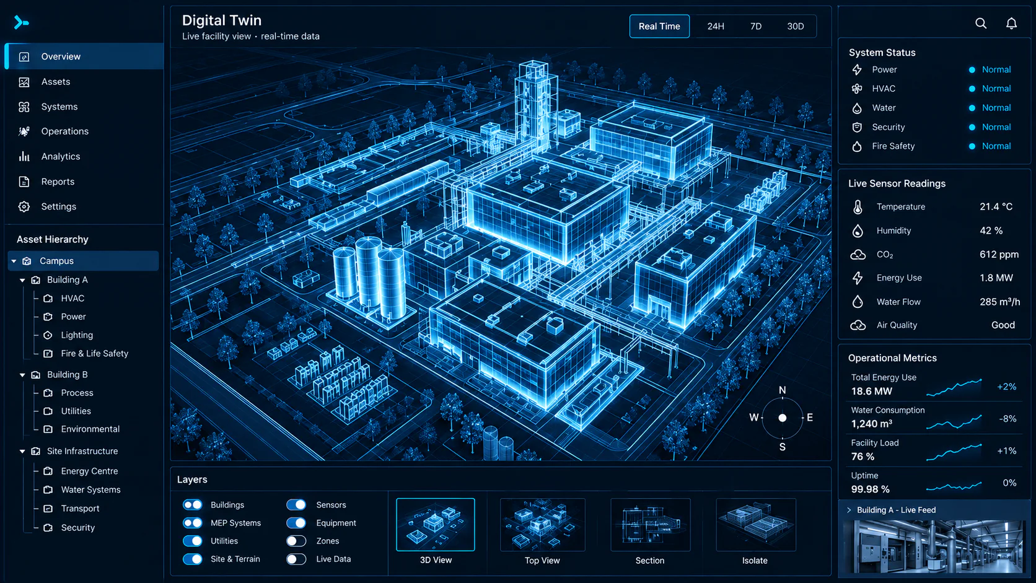
Task: Select the Isolate view thumbnail
Action: tap(755, 525)
